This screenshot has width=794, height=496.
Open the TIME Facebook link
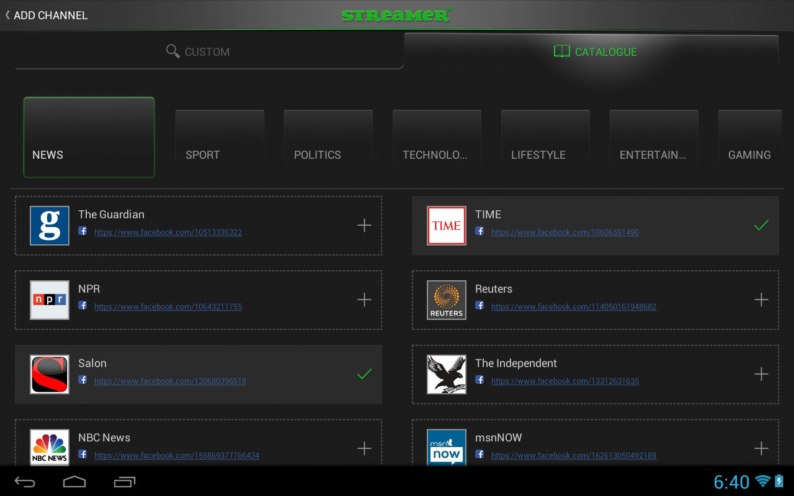565,232
